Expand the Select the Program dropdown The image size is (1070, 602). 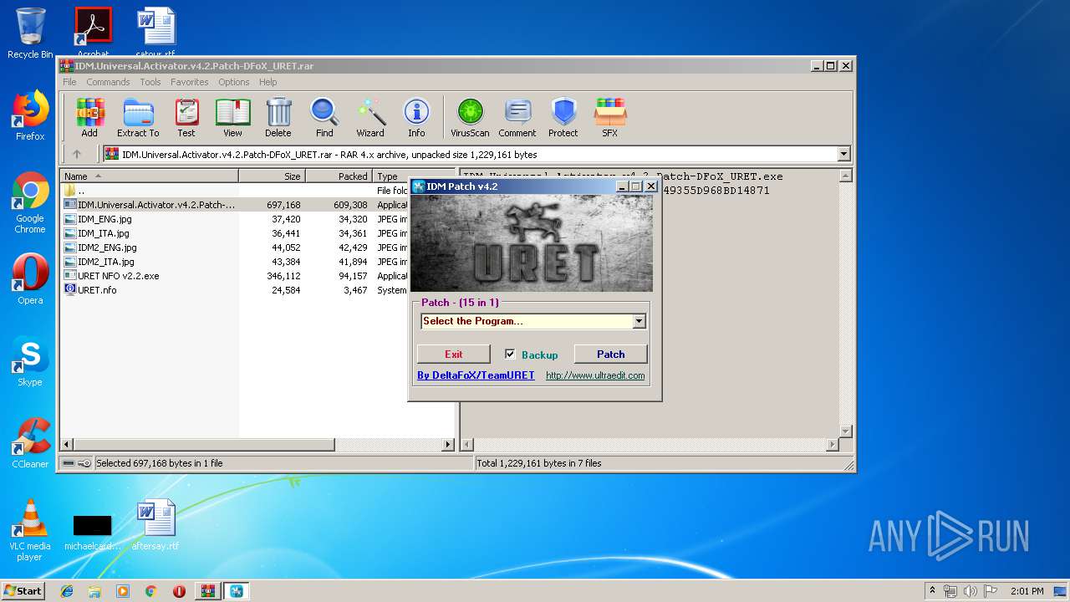tap(639, 321)
